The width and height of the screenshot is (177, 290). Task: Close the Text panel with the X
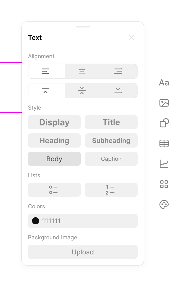pyautogui.click(x=132, y=38)
